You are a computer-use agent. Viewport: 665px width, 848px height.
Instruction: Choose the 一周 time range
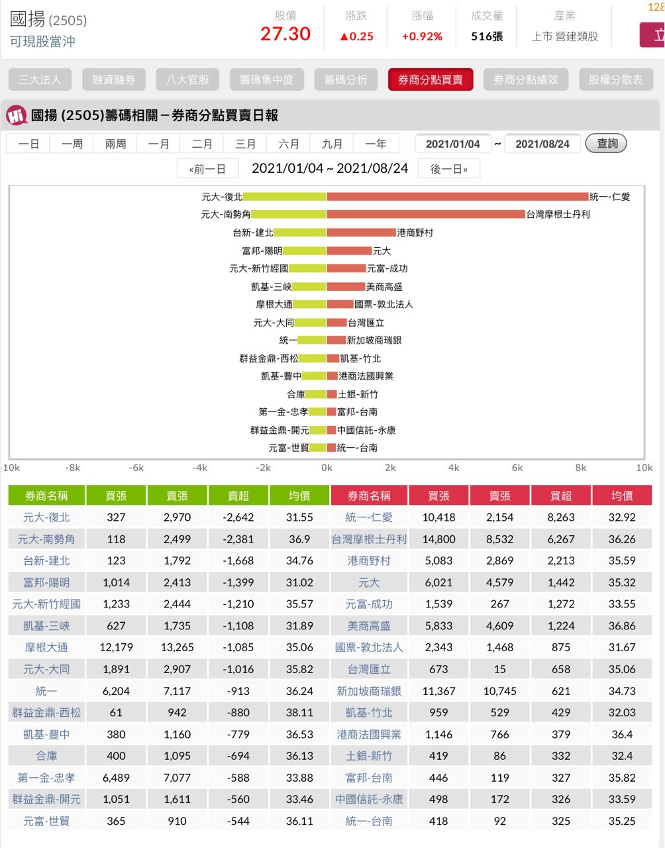coord(72,144)
